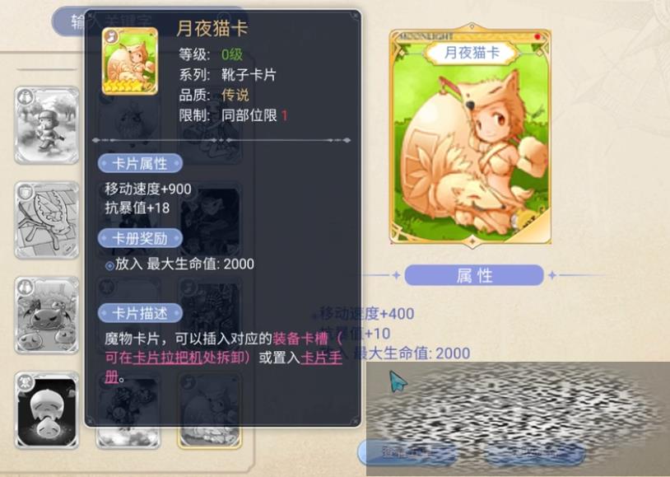Click the large 月夜猫卡 card illustration
This screenshot has height=477, width=670.
[471, 135]
